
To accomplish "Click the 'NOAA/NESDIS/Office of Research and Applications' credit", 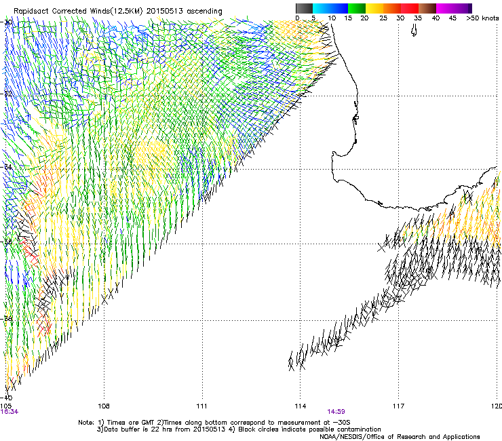I will click(x=400, y=436).
